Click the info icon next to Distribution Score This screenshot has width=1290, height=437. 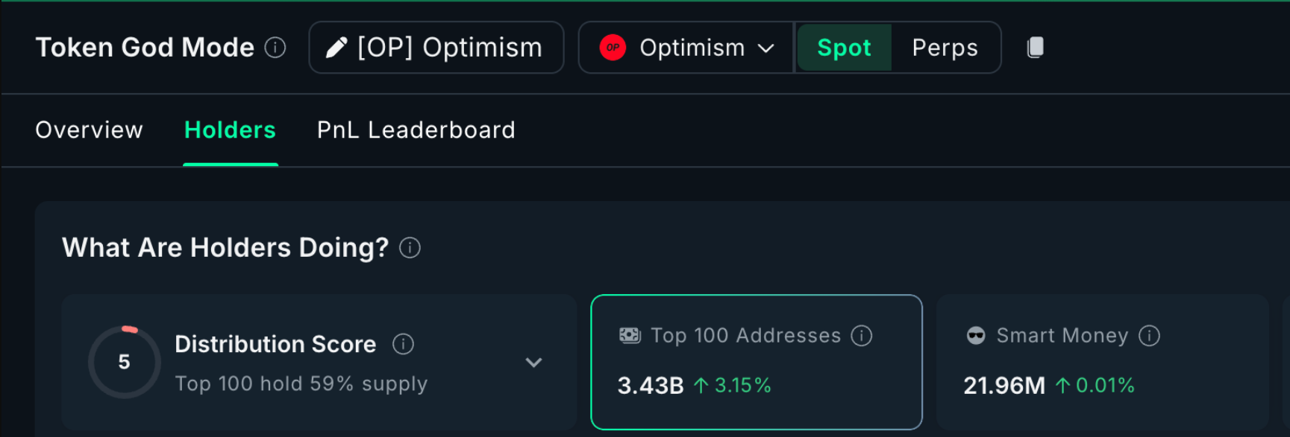tap(403, 344)
